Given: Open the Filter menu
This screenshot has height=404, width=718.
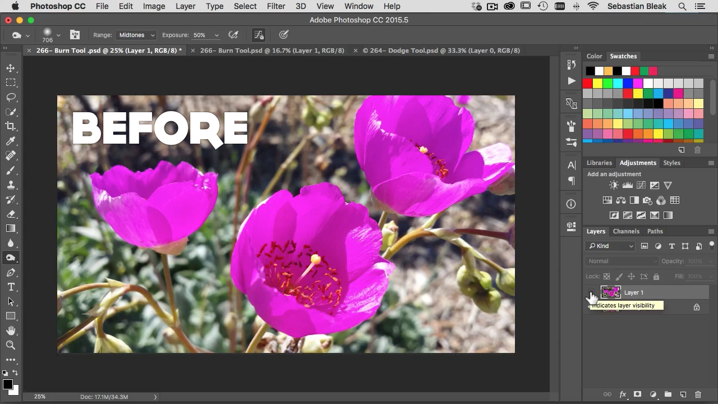Looking at the screenshot, I should pos(275,6).
